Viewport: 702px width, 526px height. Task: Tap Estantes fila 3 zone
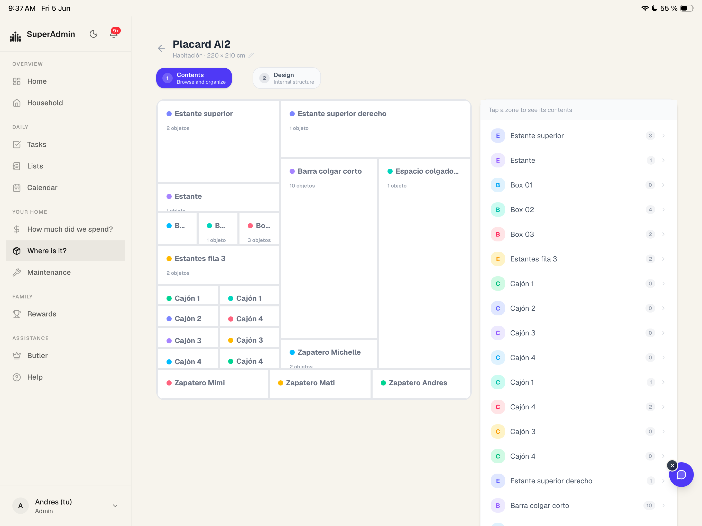(219, 265)
